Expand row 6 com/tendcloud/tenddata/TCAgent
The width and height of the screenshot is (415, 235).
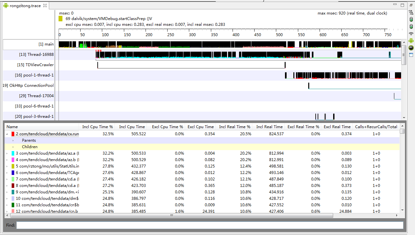pos(7,173)
